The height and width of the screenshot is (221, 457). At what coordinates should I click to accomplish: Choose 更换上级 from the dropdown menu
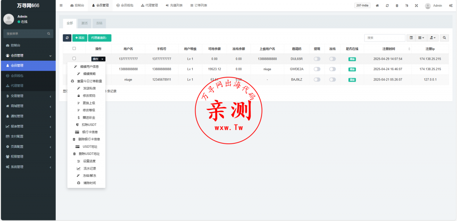coord(86,103)
